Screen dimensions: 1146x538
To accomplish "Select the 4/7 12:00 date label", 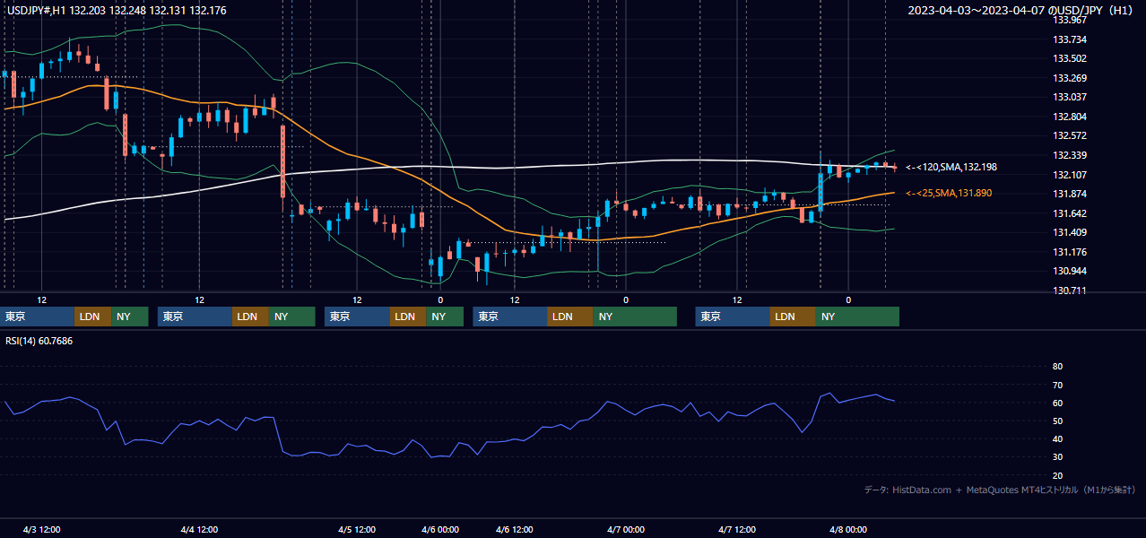I will 737,530.
